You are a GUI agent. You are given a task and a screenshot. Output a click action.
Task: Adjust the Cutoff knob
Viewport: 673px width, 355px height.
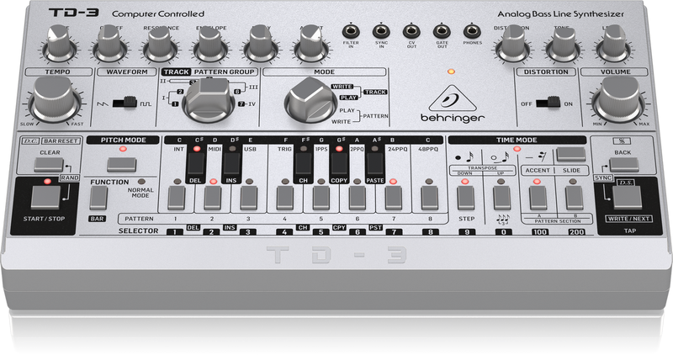[111, 44]
